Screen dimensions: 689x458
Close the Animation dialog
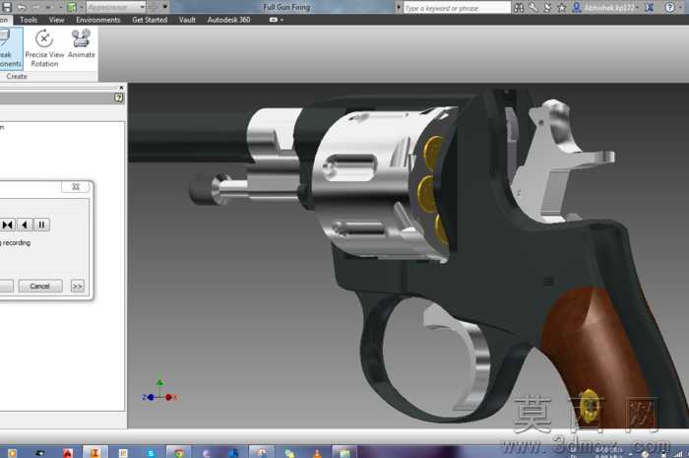point(76,187)
